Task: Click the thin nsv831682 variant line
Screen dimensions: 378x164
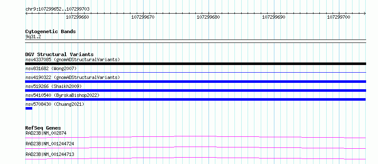Action: click(x=195, y=72)
